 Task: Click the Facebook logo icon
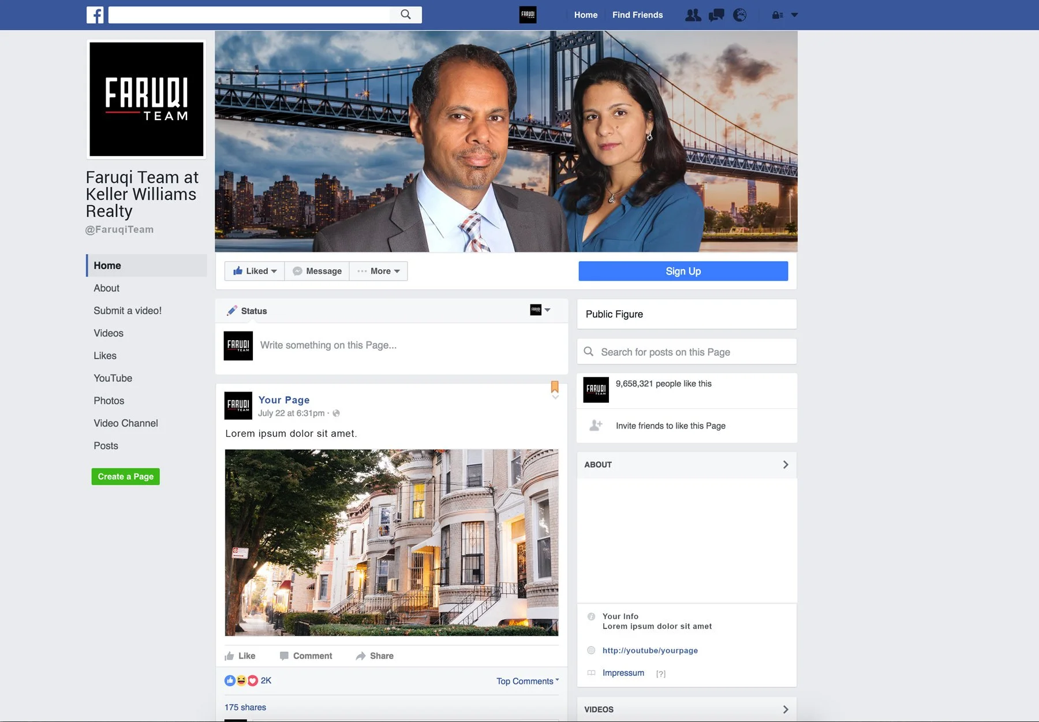pos(95,15)
